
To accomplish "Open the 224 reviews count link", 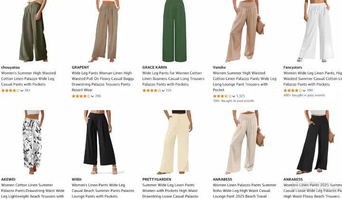I will click(x=169, y=90).
